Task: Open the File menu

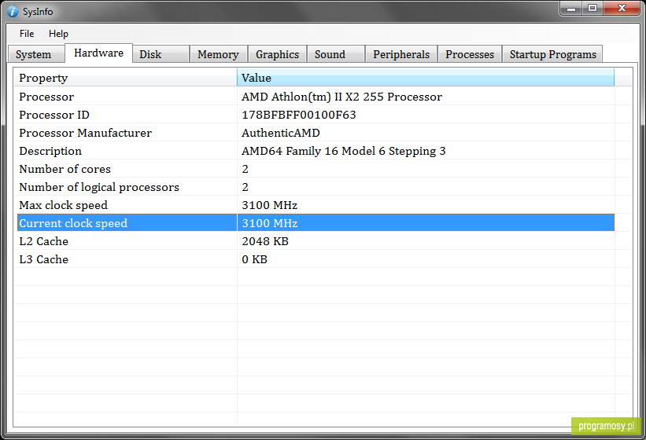Action: (27, 34)
